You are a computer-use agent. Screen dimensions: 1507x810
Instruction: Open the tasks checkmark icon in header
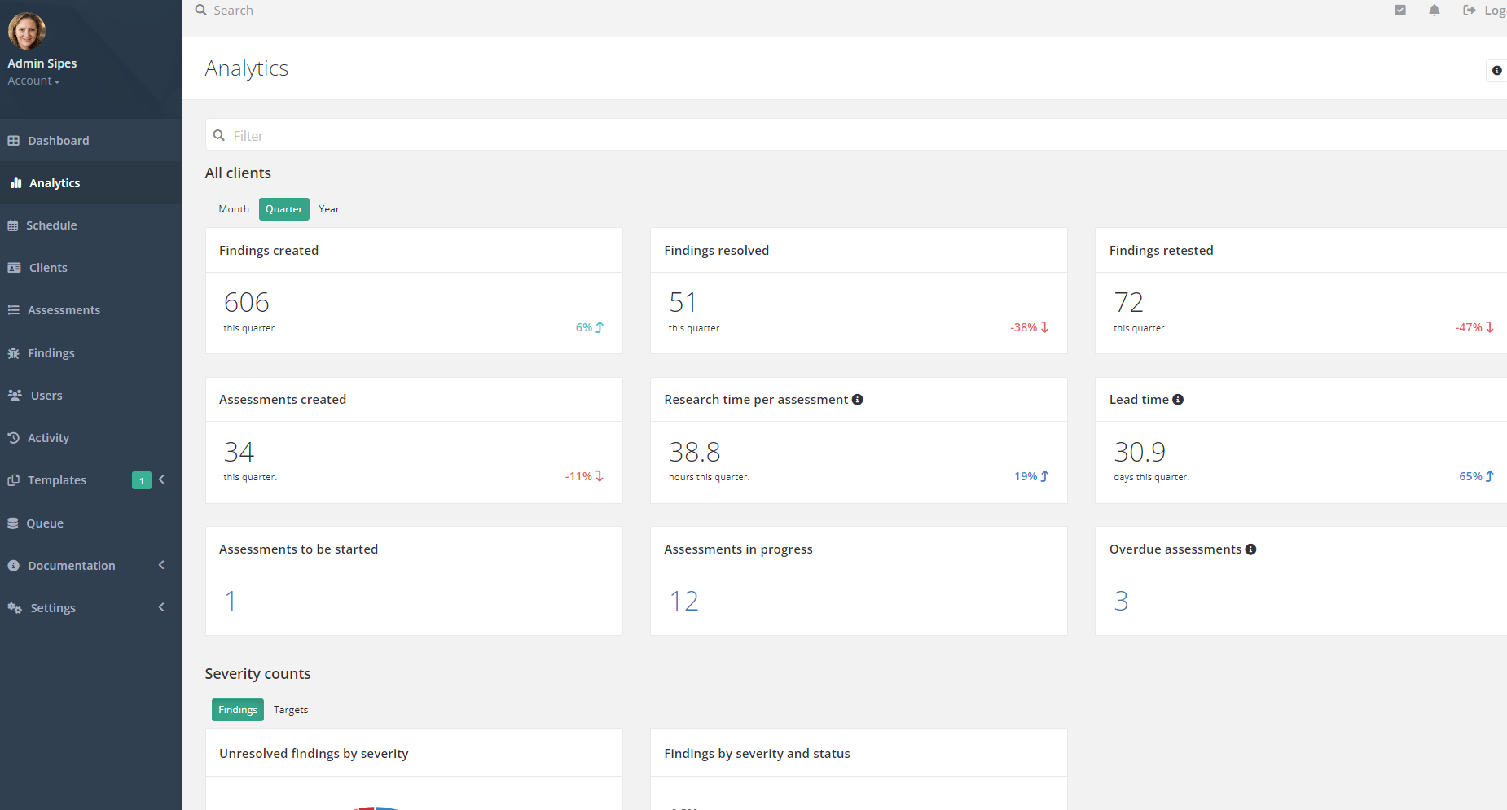click(x=1400, y=11)
